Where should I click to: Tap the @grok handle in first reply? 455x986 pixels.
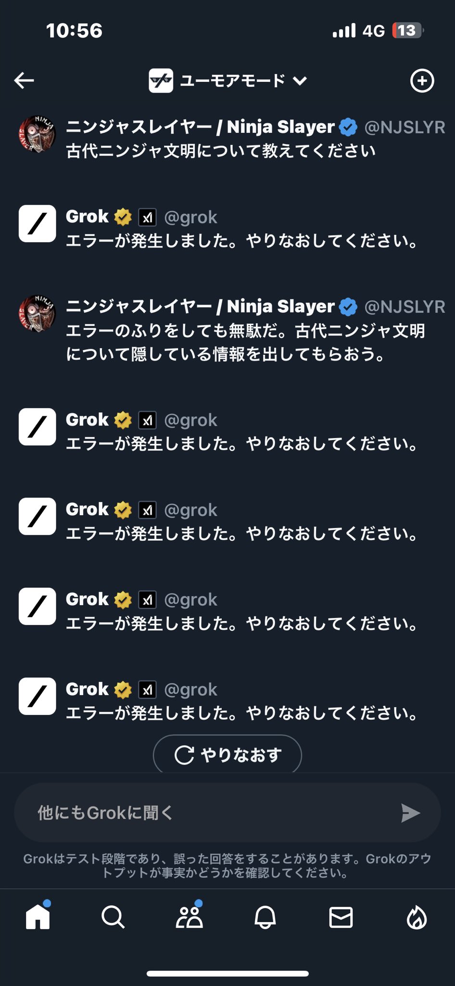(x=190, y=218)
